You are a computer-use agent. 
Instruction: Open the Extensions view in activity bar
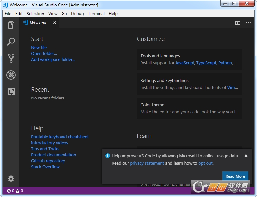click(x=11, y=92)
